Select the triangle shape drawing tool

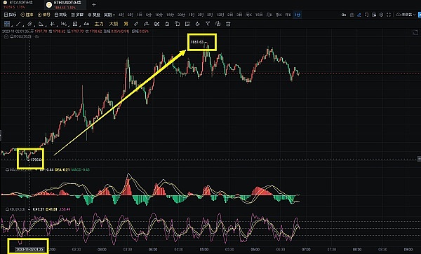coord(41,24)
